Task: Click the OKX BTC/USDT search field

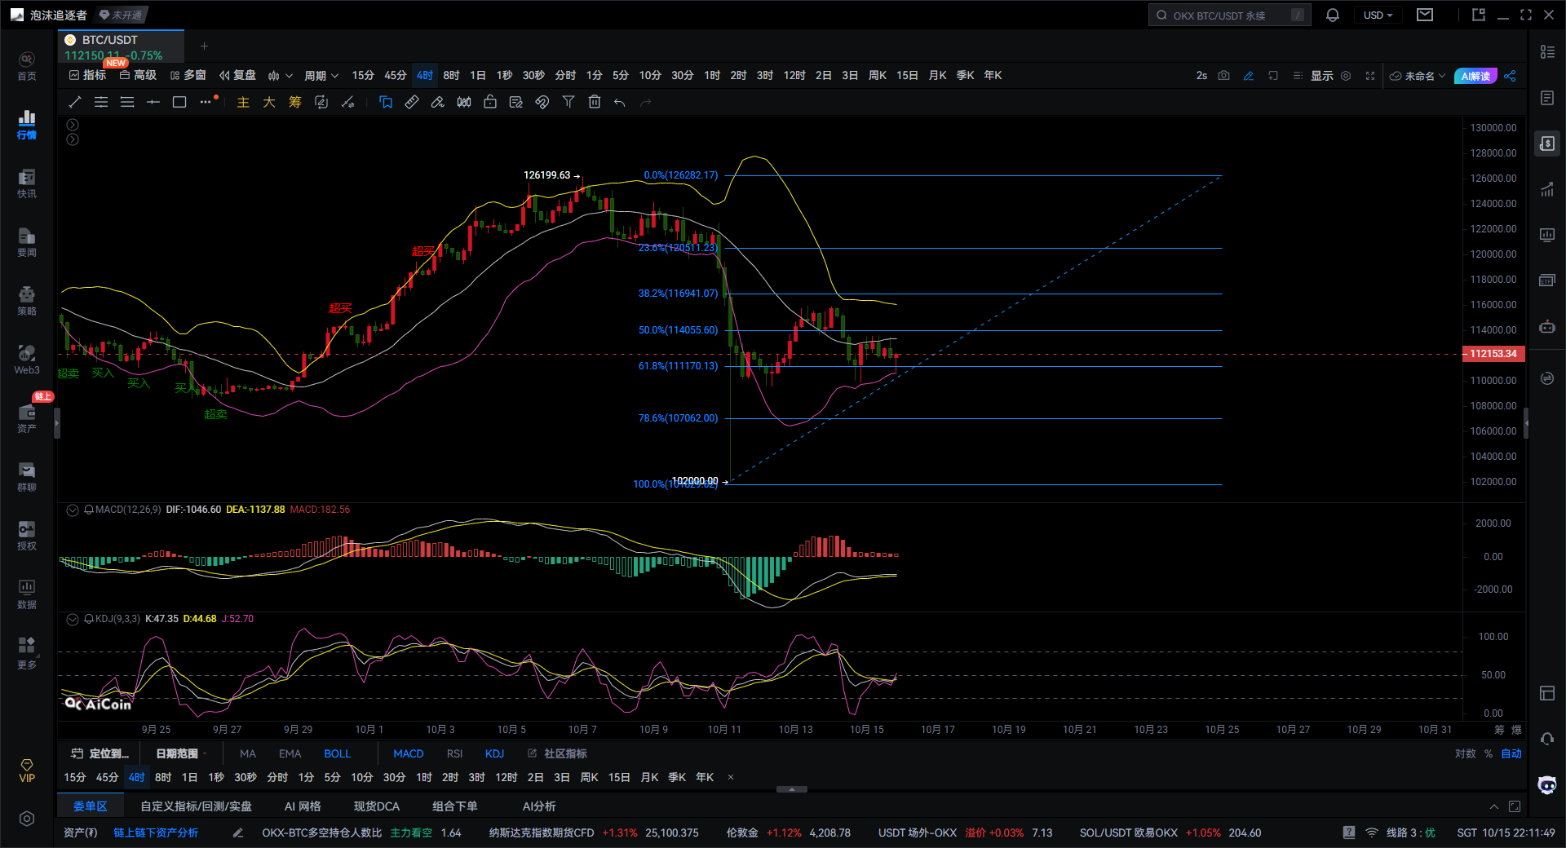Action: coord(1228,15)
